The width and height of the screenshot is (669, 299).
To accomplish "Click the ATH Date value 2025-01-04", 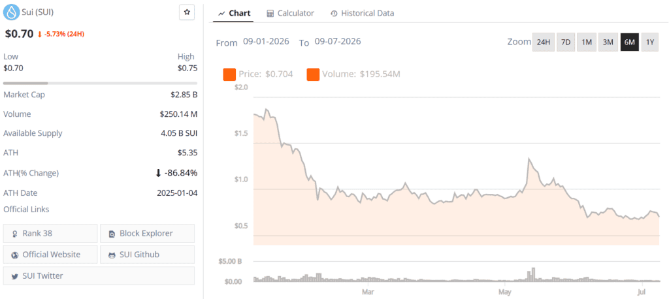I will pyautogui.click(x=178, y=193).
